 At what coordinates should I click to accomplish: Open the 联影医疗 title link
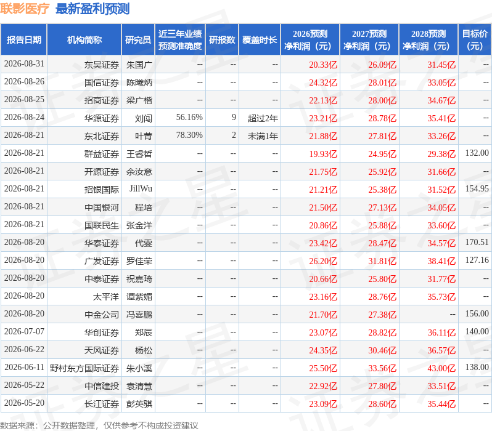point(25,9)
